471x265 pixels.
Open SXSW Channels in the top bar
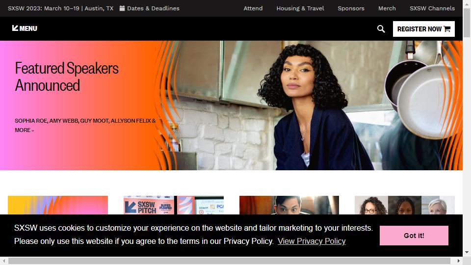pos(432,8)
